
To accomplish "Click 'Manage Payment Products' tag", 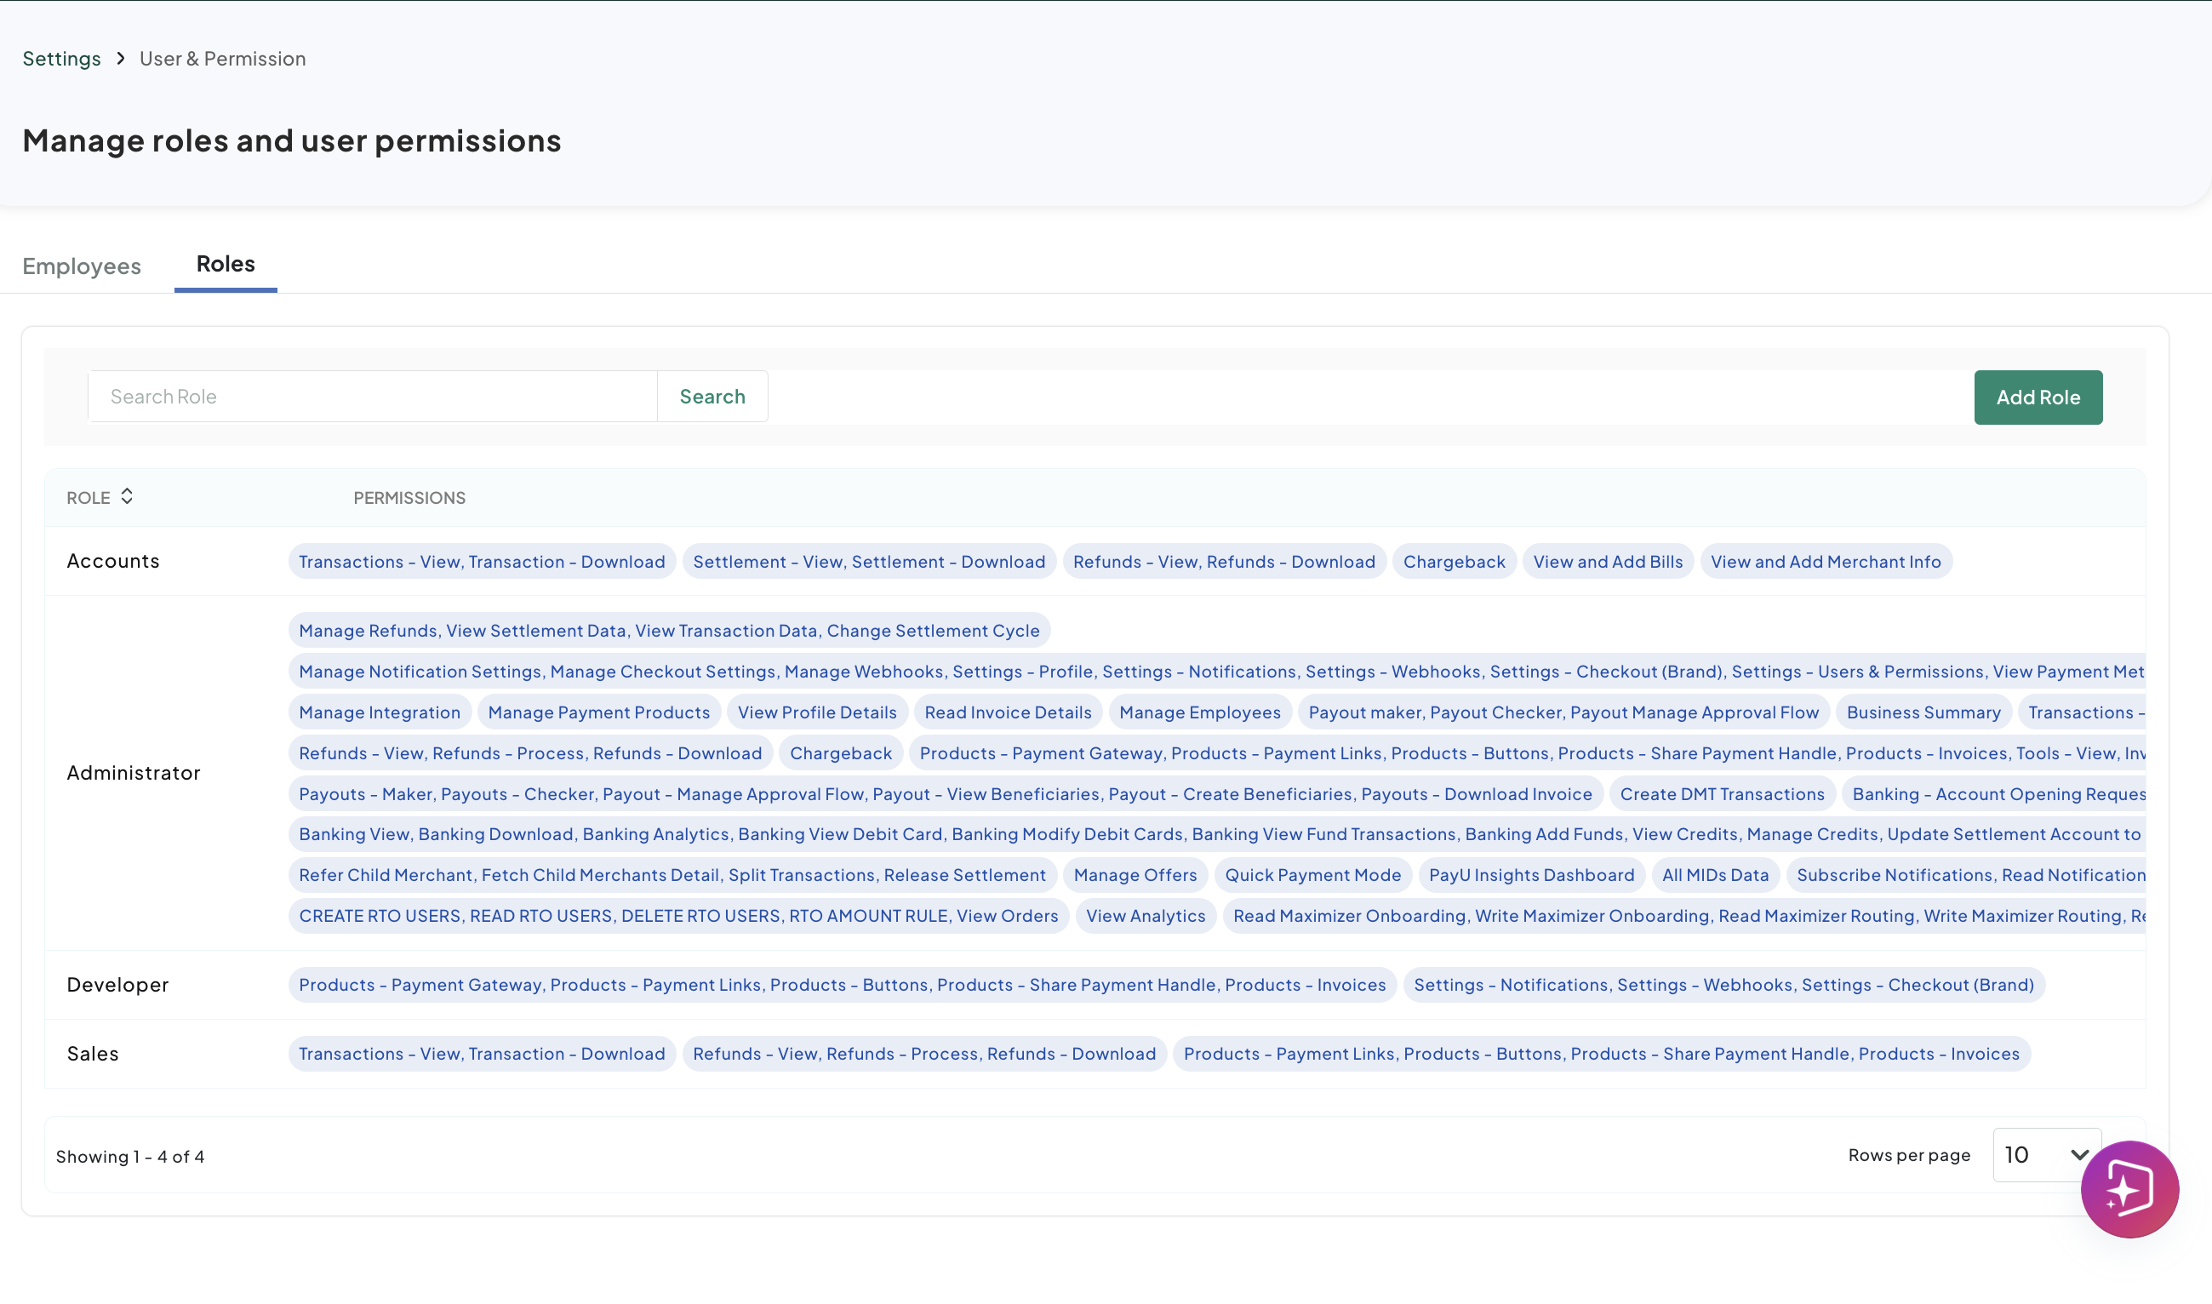I will (598, 712).
